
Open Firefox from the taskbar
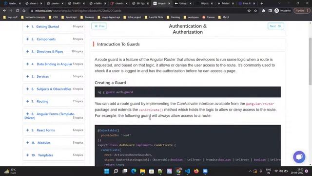coord(196,171)
